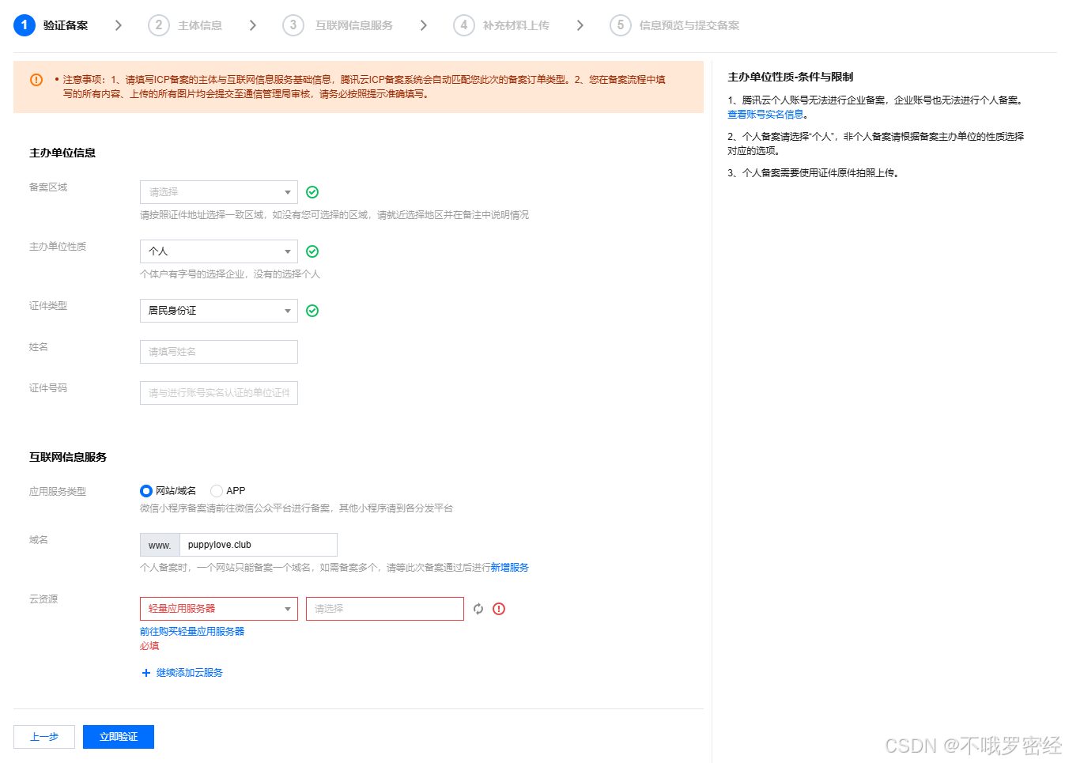Click the 姓名 input field
The image size is (1065, 763).
pos(218,352)
